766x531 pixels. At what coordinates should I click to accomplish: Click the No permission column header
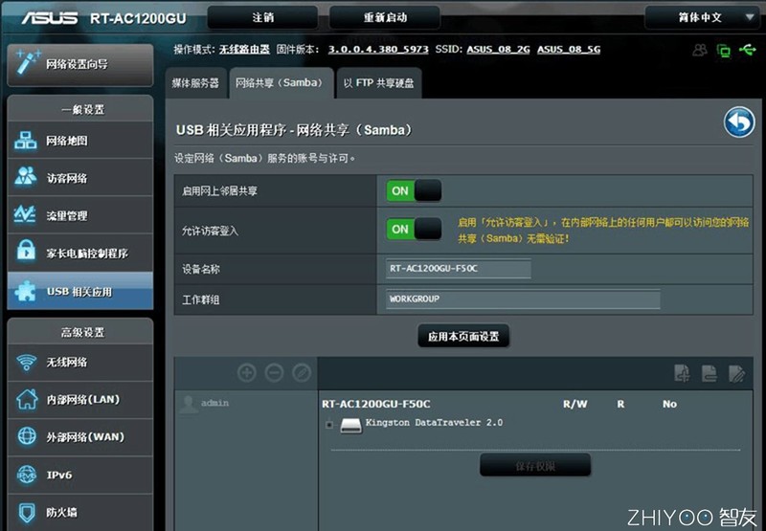click(669, 404)
